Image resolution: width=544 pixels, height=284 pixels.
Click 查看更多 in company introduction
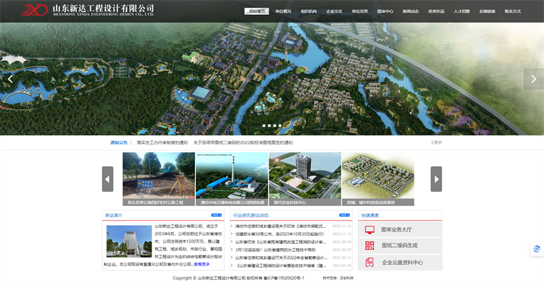202,264
